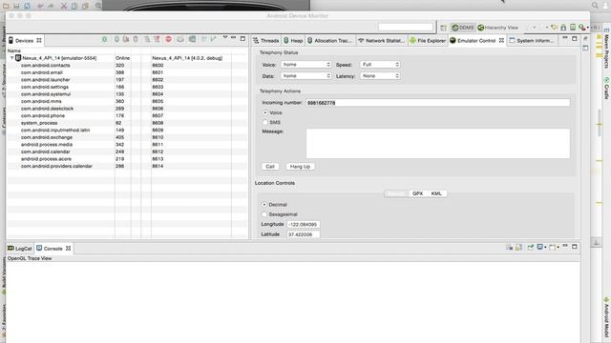The image size is (611, 343).
Task: Open the Voice telephony status dropdown
Action: click(x=305, y=65)
